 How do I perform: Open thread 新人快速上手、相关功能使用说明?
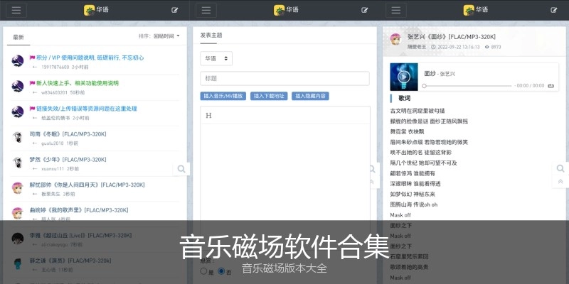78,83
